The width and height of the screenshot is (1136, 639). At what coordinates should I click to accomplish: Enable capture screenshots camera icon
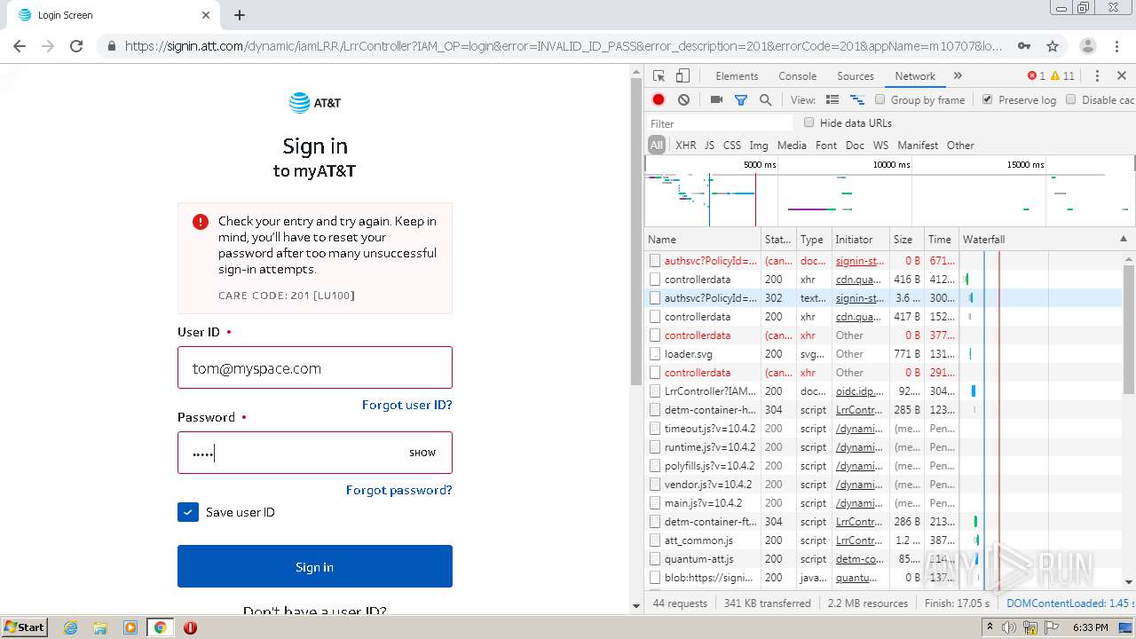[x=716, y=100]
